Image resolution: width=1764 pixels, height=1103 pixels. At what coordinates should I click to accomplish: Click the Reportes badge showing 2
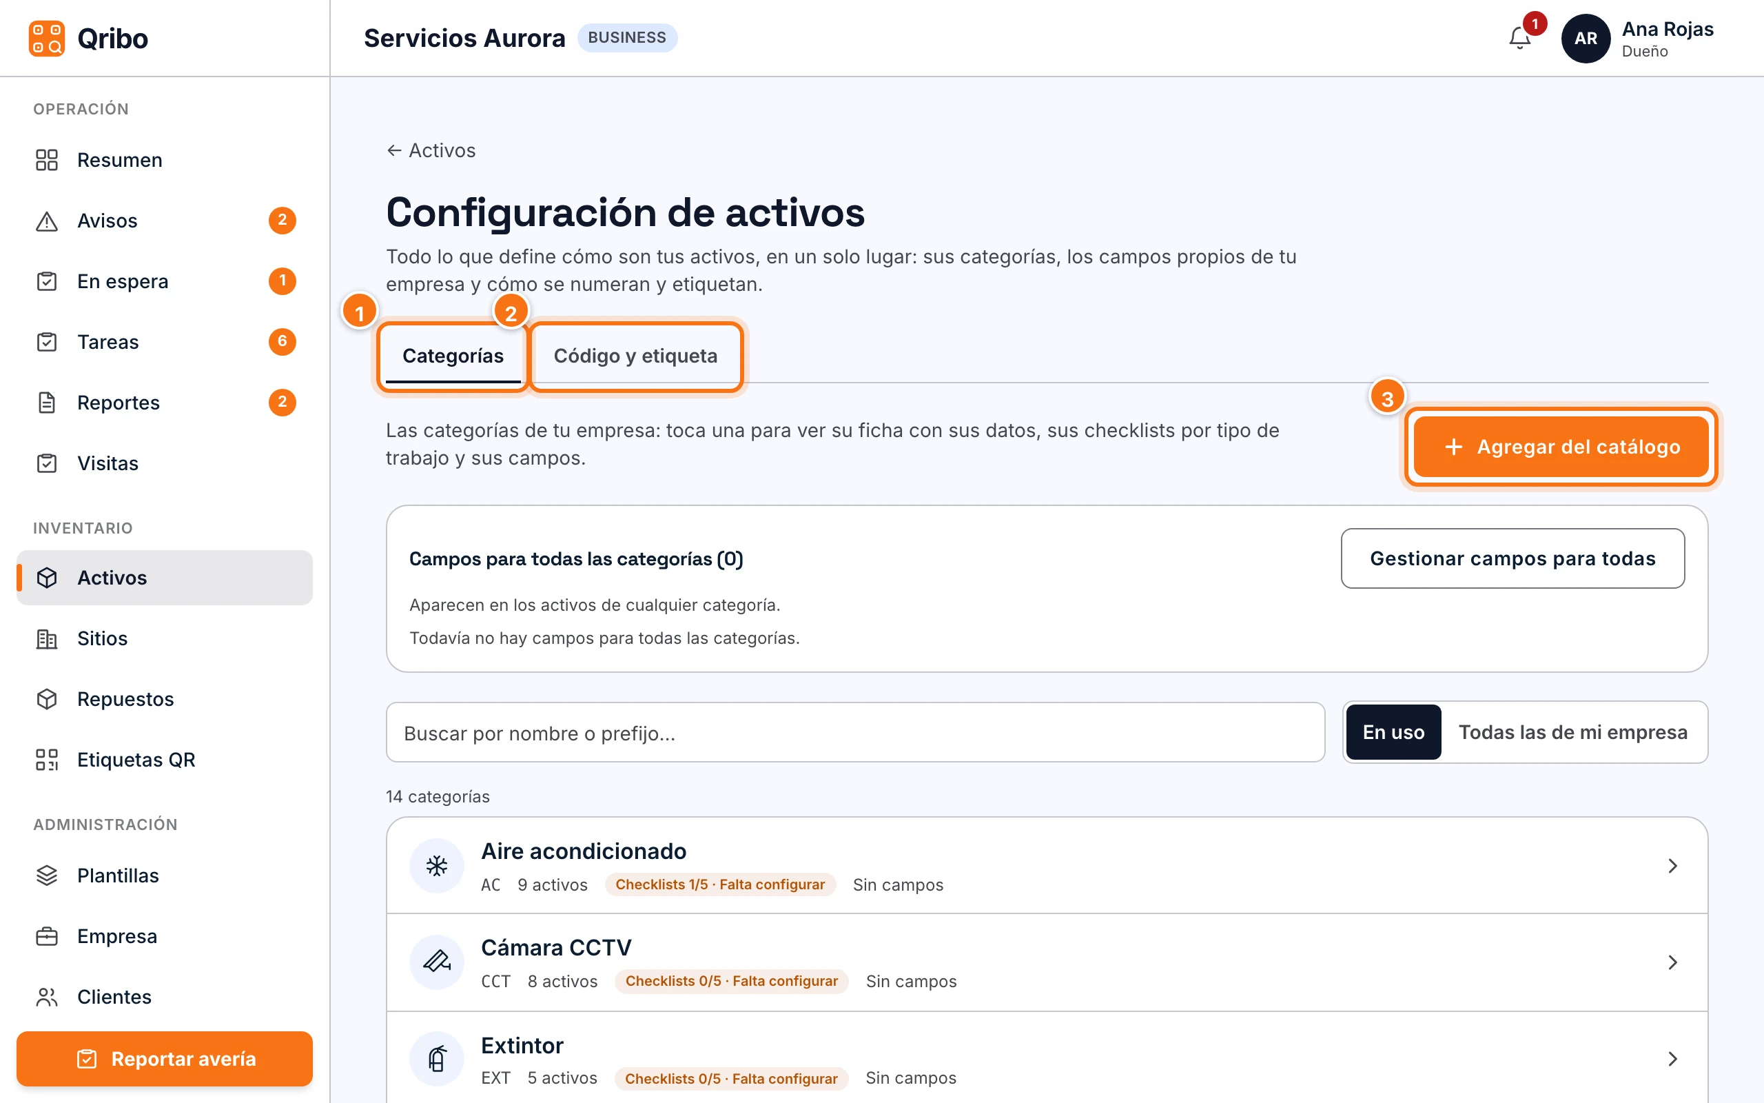pos(282,402)
